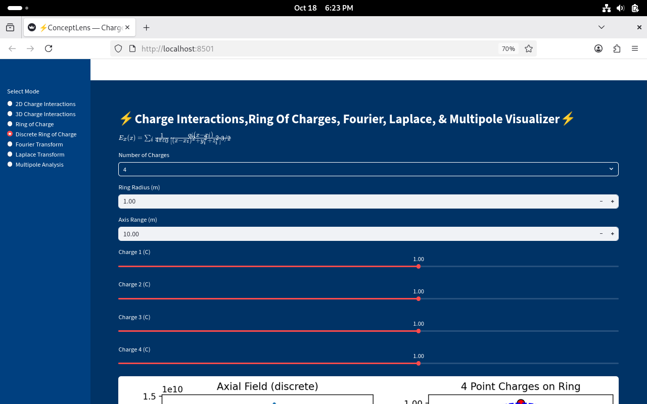
Task: Click the Charge 3 slider handle
Action: (x=419, y=331)
